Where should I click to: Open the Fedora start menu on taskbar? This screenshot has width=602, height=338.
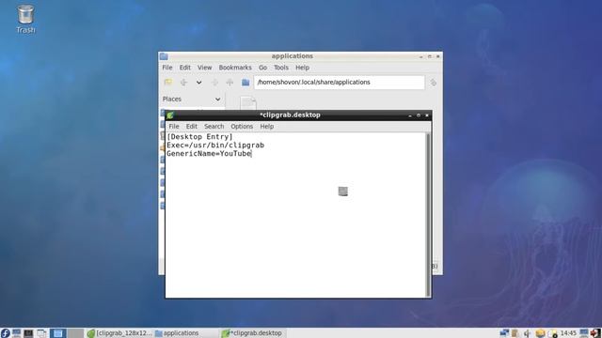[5, 333]
